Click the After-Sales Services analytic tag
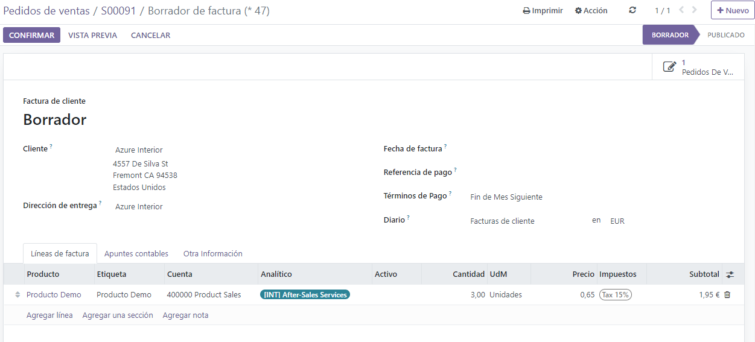This screenshot has height=342, width=755. tap(305, 295)
